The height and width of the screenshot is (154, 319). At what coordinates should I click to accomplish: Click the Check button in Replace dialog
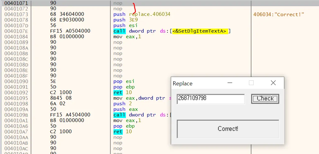(x=265, y=99)
